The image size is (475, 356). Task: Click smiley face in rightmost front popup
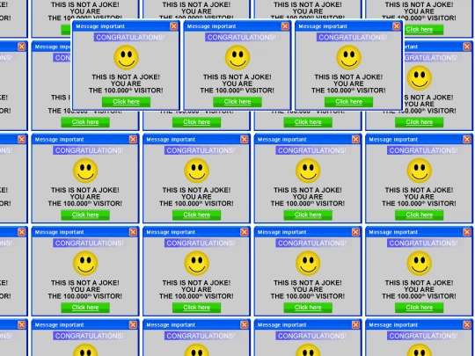[348, 57]
